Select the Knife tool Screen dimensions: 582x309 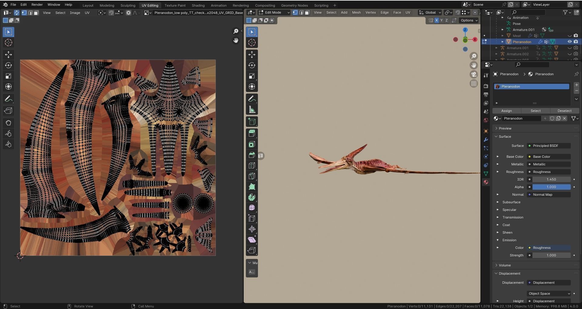point(252,176)
